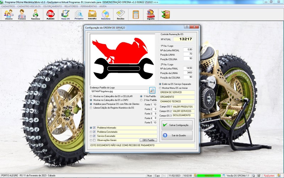Click the exit door toolbar icon

[x=166, y=15]
